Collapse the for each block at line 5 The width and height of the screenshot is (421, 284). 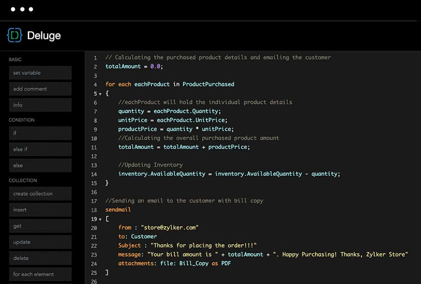100,94
